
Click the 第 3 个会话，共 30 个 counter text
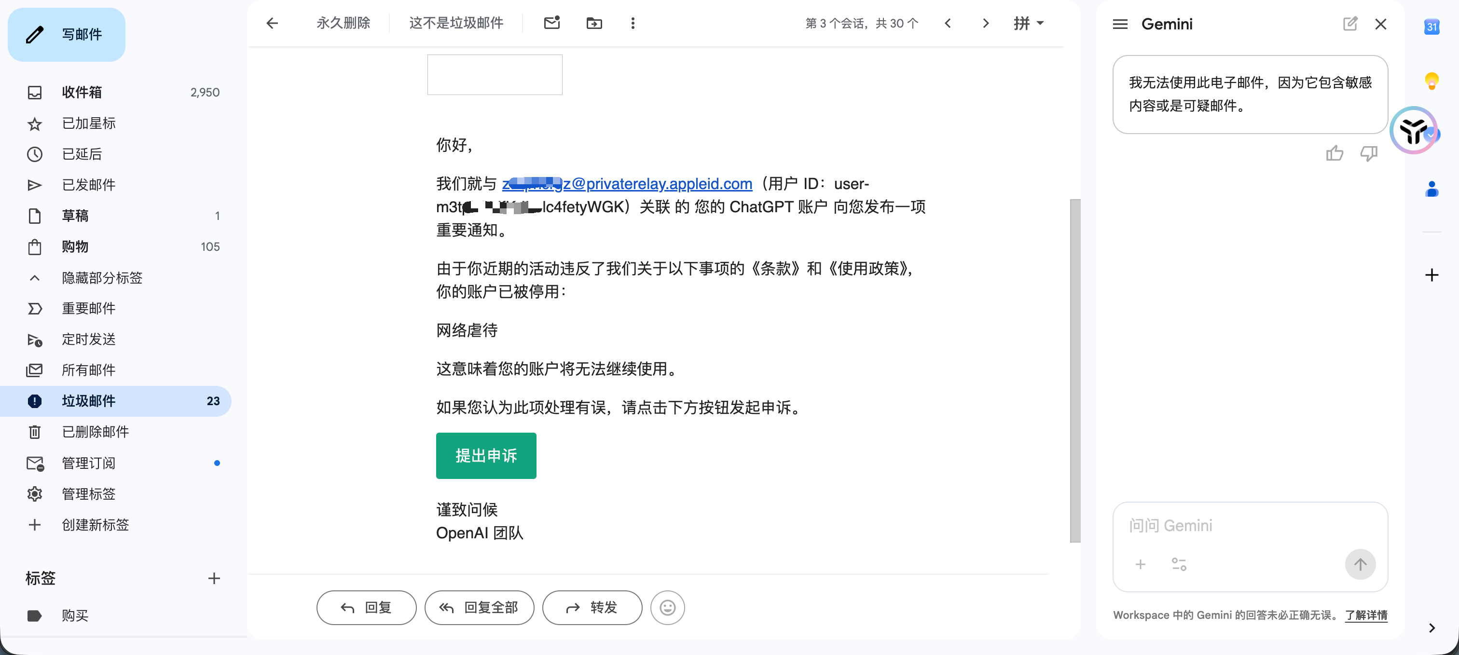[862, 23]
